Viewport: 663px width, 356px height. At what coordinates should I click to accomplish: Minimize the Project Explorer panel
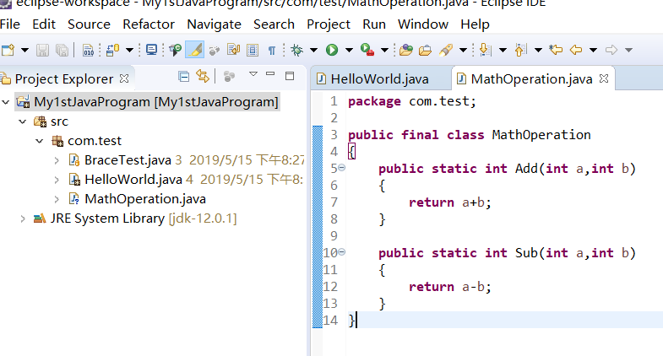(270, 74)
